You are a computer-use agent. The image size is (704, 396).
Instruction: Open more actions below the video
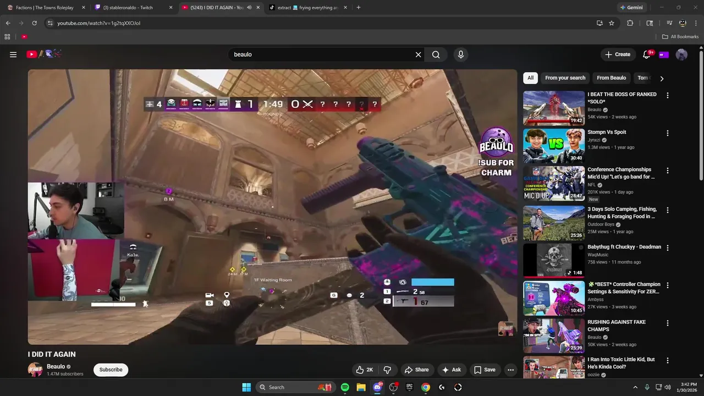[x=510, y=370]
